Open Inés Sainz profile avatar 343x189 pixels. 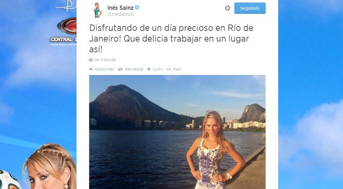pos(96,10)
